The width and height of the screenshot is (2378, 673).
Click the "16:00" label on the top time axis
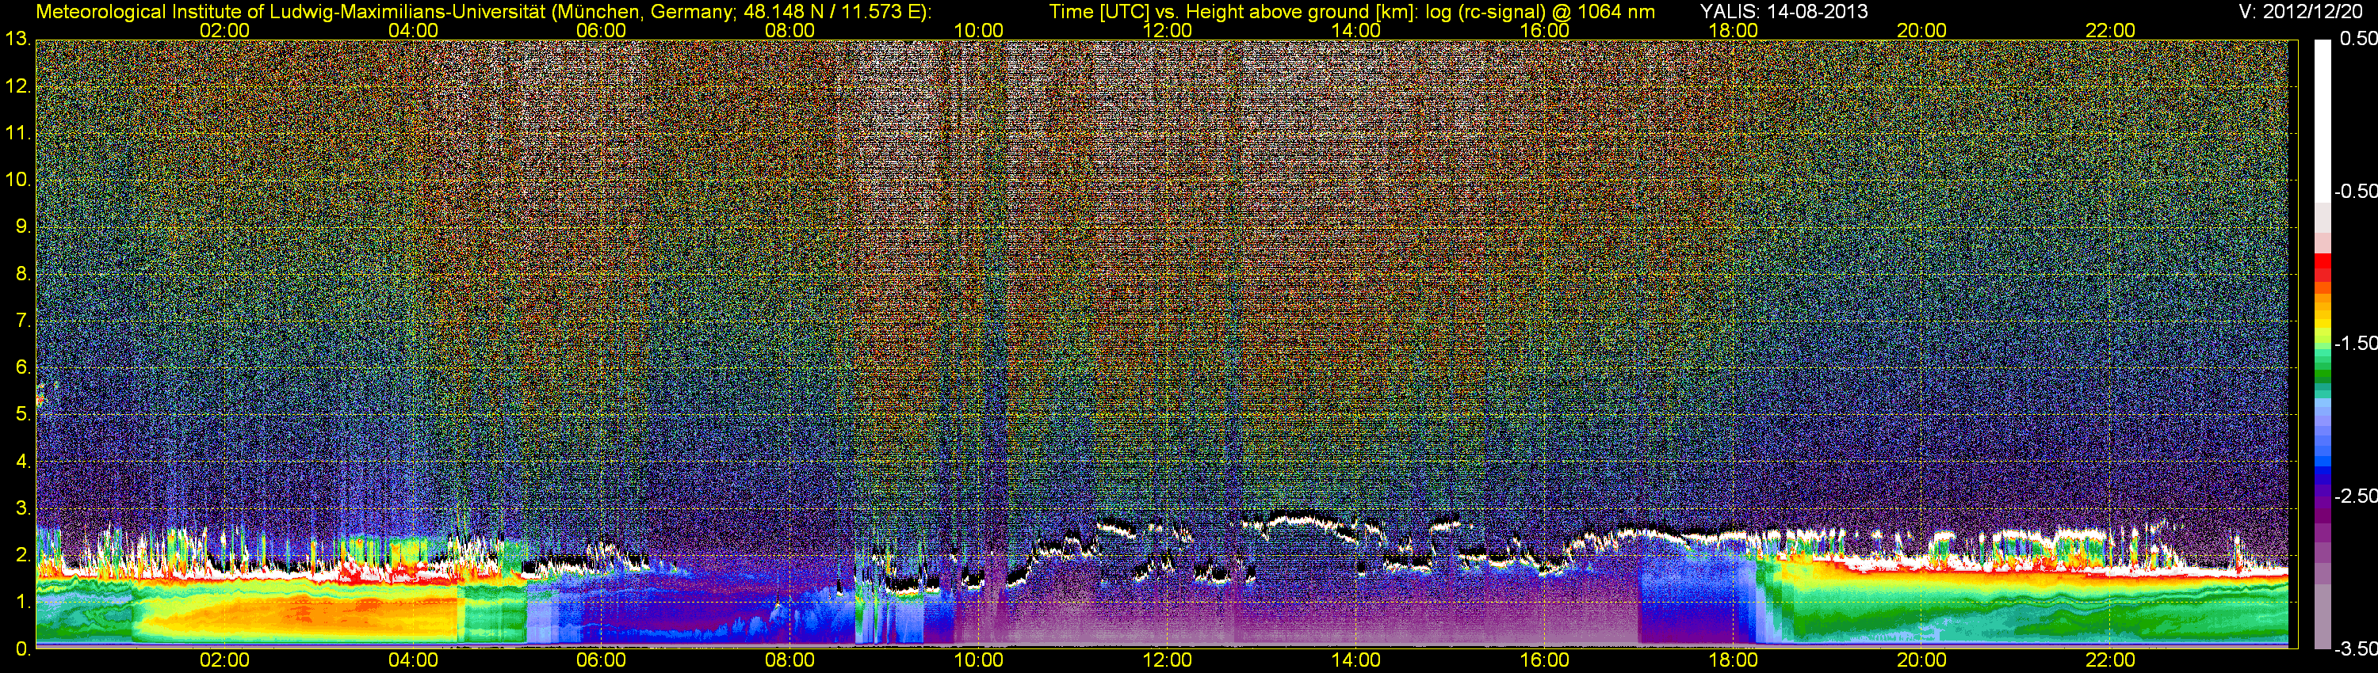pos(1544,30)
